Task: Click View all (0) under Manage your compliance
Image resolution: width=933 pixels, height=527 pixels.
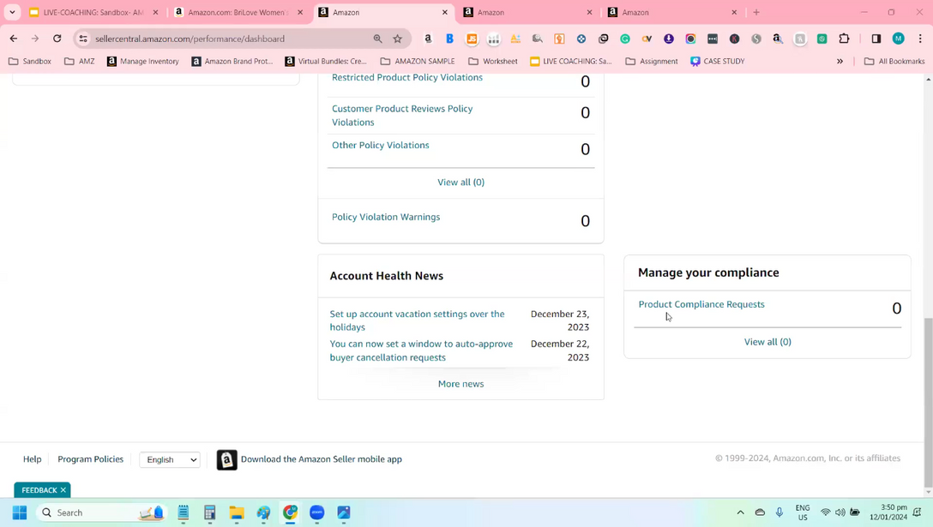Action: click(x=767, y=342)
